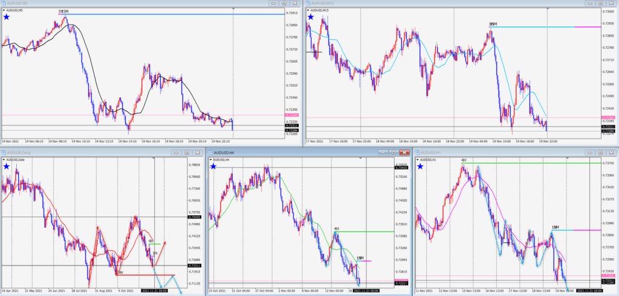Click the magenta 15M line segment in H1 chart
The height and width of the screenshot is (296, 619).
587,230
